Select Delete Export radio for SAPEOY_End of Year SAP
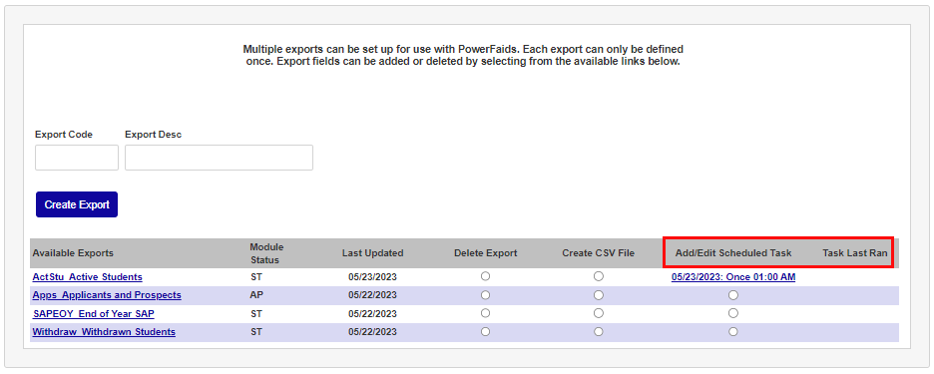Viewport: 934px width, 374px height. [x=486, y=313]
